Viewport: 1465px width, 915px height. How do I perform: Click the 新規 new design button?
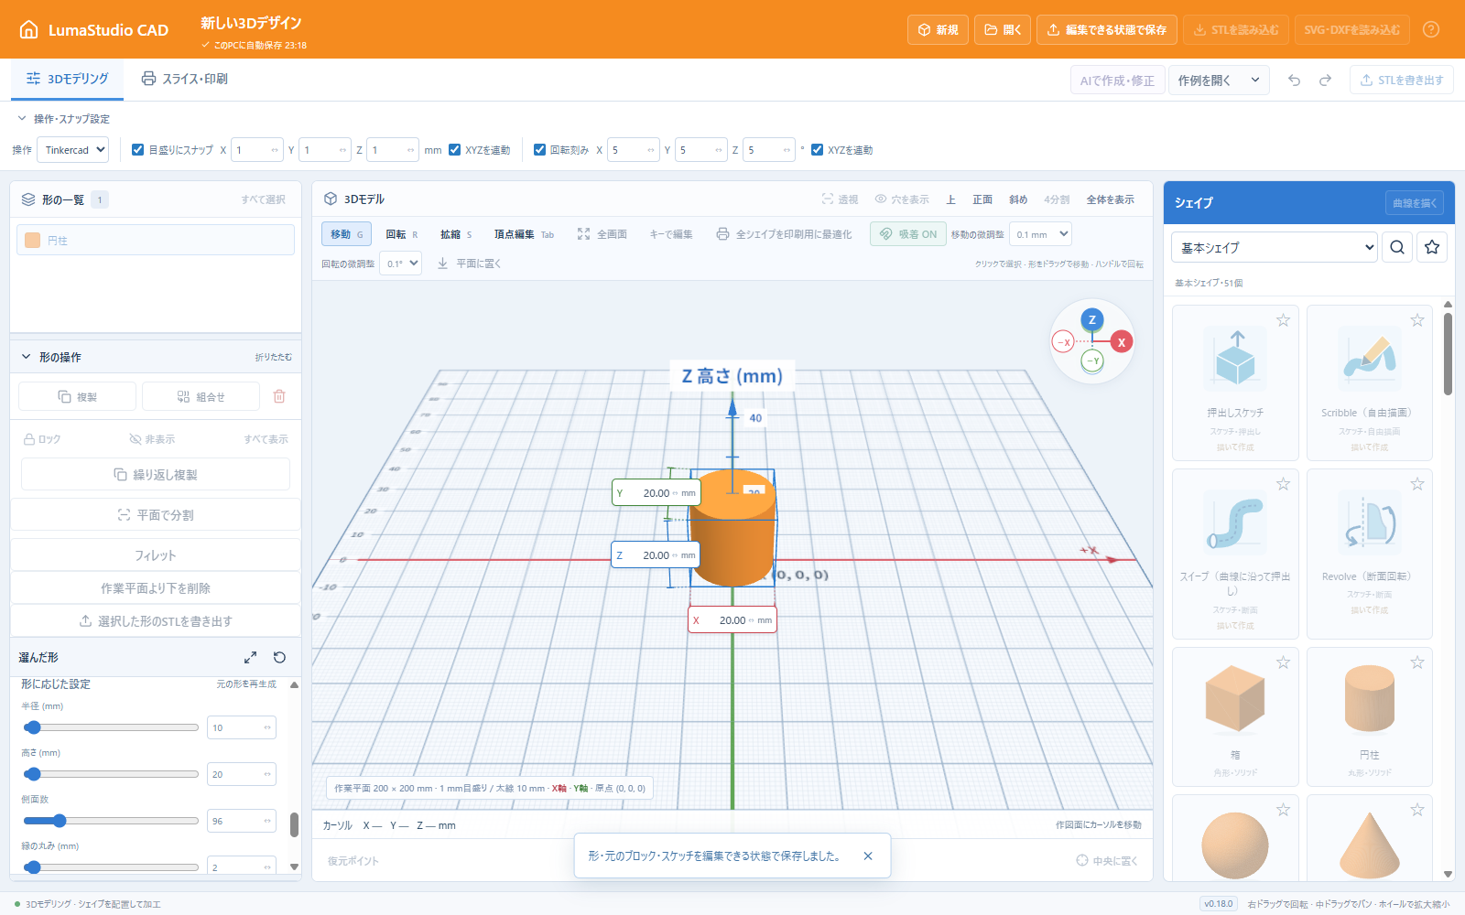coord(938,30)
